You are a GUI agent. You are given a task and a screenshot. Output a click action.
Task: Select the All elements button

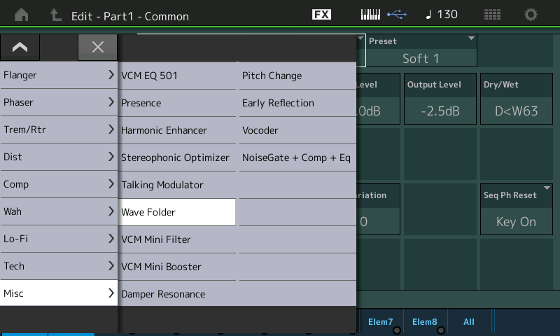[469, 322]
